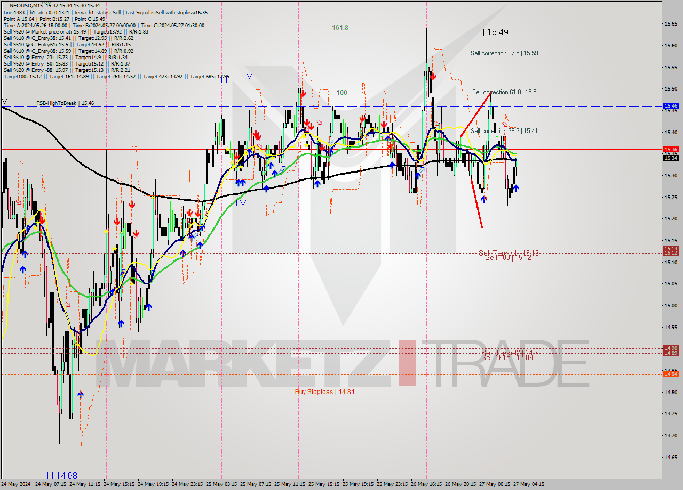This screenshot has height=490, width=683.
Task: Click the '24 May 19:15' time axis label
Action: click(x=153, y=484)
